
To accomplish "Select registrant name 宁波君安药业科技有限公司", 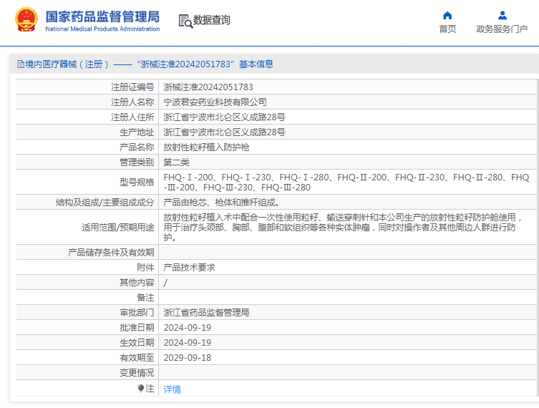I will point(215,102).
